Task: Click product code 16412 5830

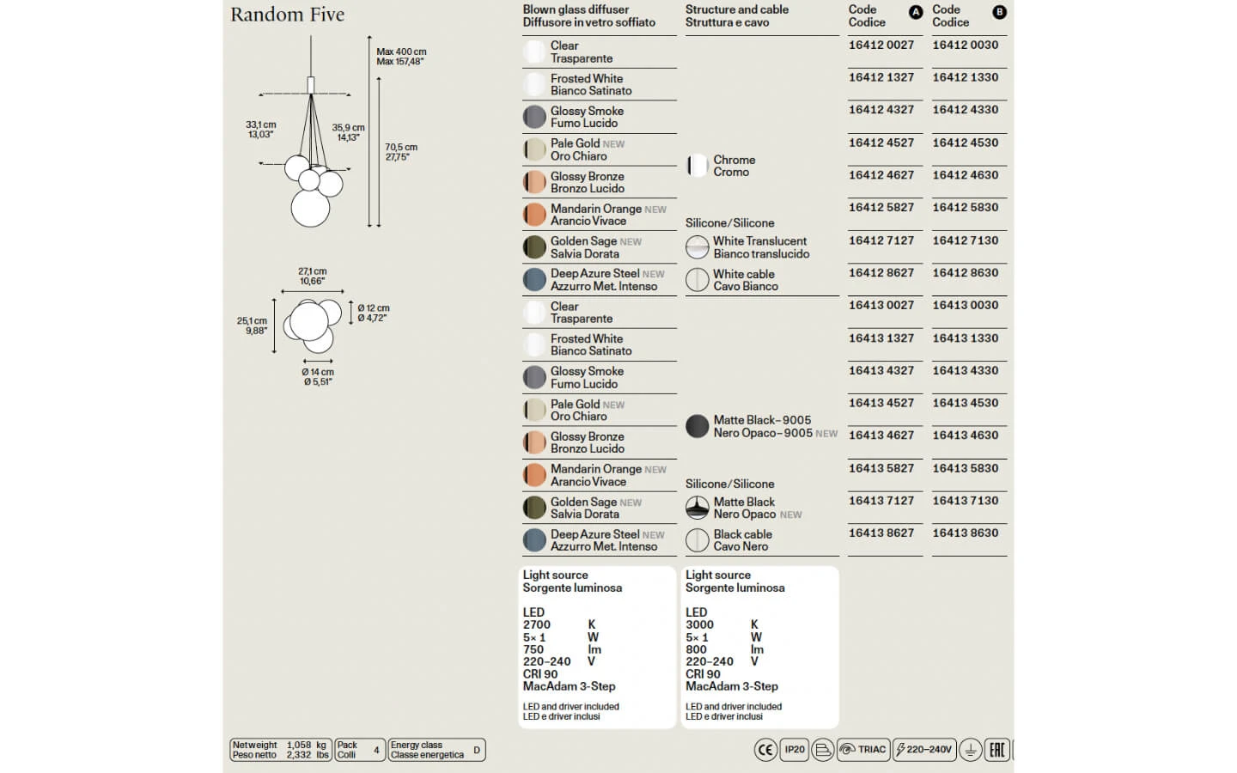Action: click(966, 207)
